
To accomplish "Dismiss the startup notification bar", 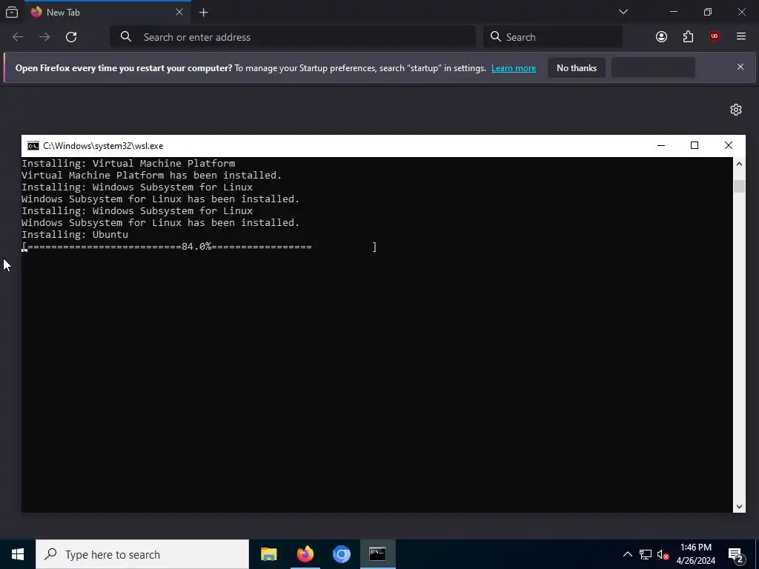I will pyautogui.click(x=740, y=67).
